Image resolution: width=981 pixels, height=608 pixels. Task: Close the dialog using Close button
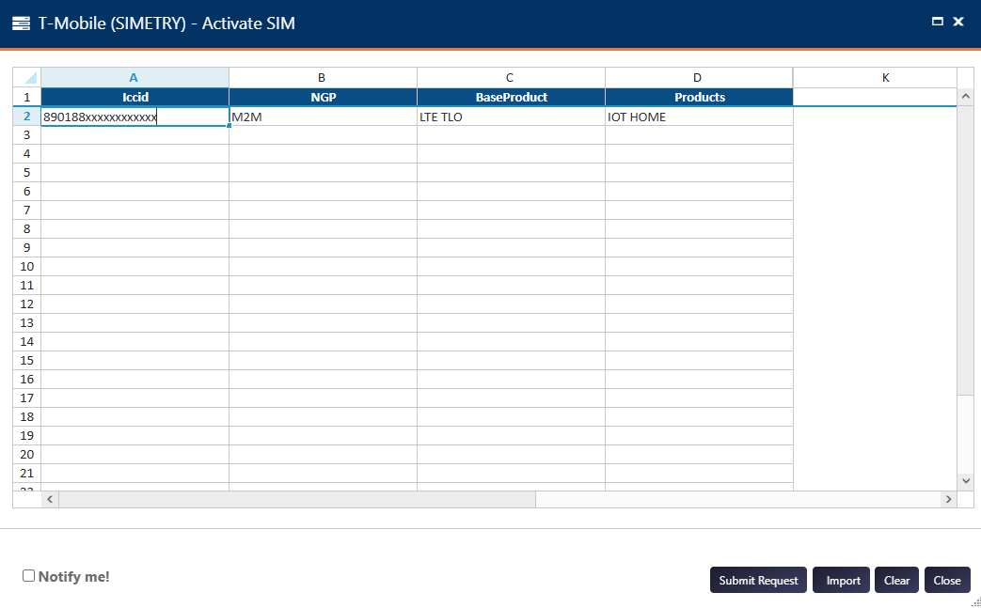pyautogui.click(x=947, y=580)
